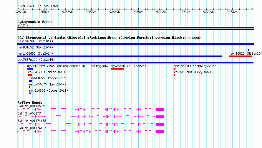Screen dimensions: 262x148
Task: Select the nsv1038685 blue bar
Action: 120,56
